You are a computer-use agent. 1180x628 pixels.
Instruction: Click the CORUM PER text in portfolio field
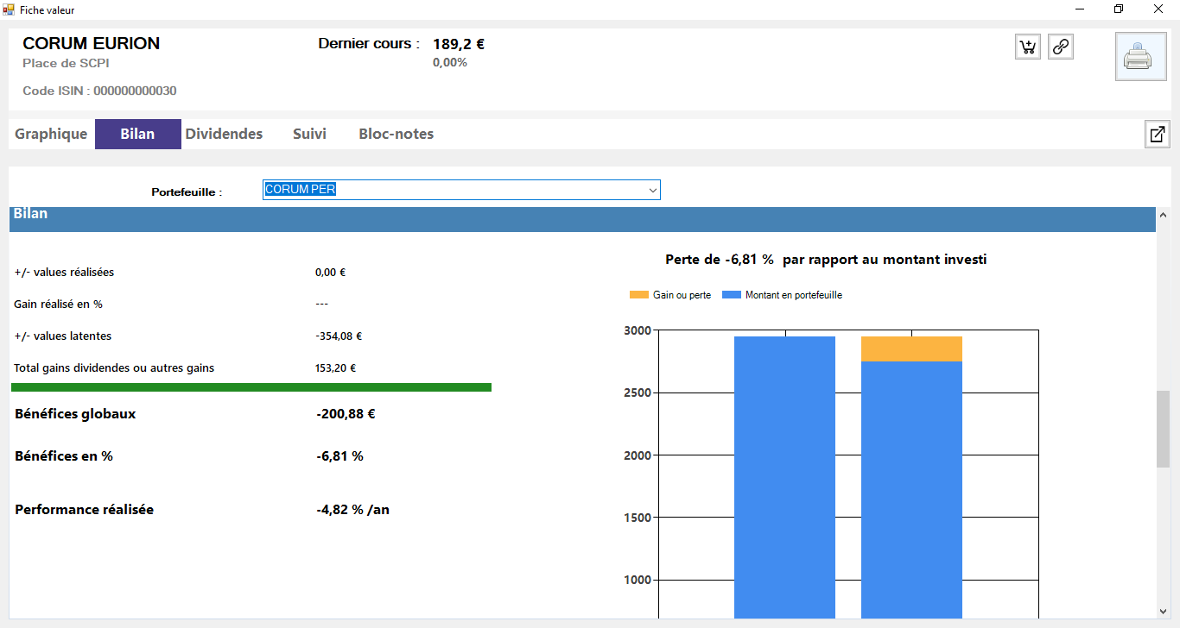pyautogui.click(x=301, y=190)
